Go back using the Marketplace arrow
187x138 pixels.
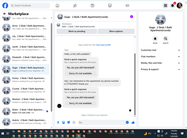click(5, 14)
